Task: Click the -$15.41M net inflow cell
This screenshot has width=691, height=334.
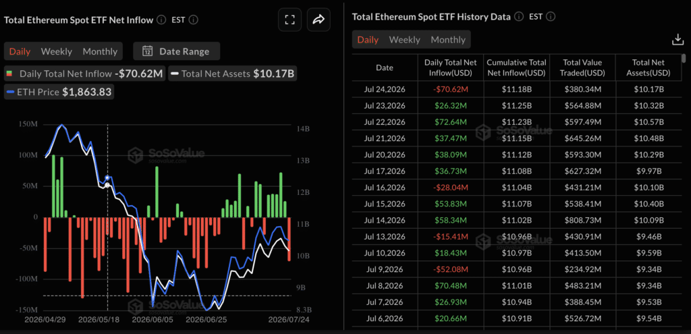Action: pos(450,236)
